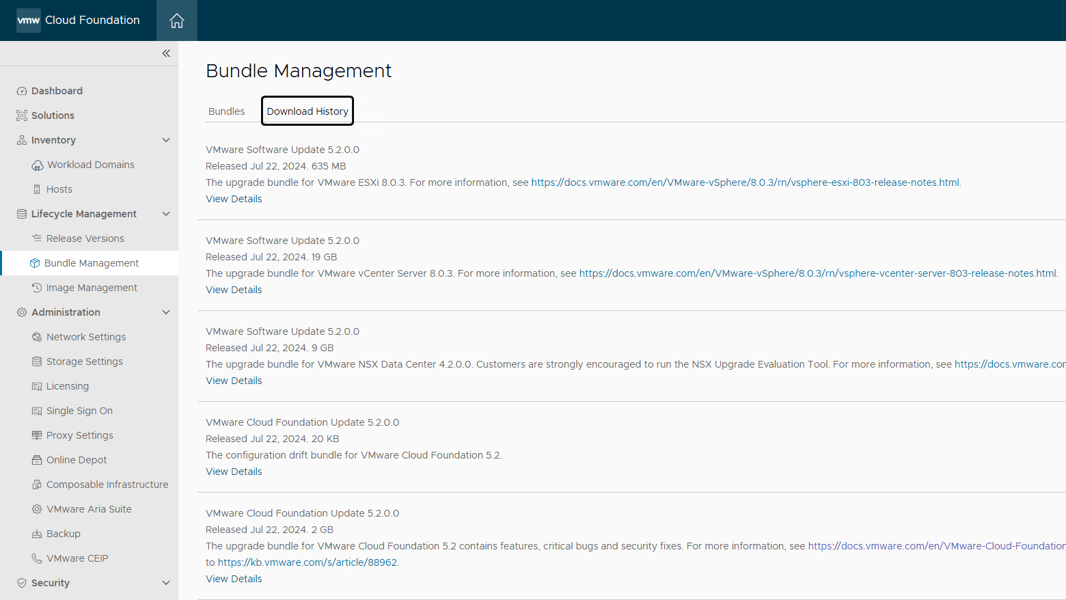Collapse the sidebar with double-chevron icon
Viewport: 1066px width, 600px height.
tap(166, 53)
